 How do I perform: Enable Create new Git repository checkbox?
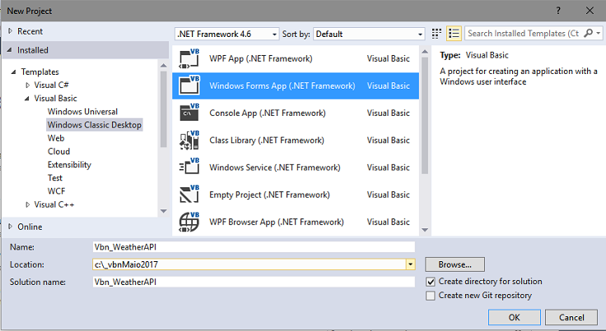tap(430, 296)
